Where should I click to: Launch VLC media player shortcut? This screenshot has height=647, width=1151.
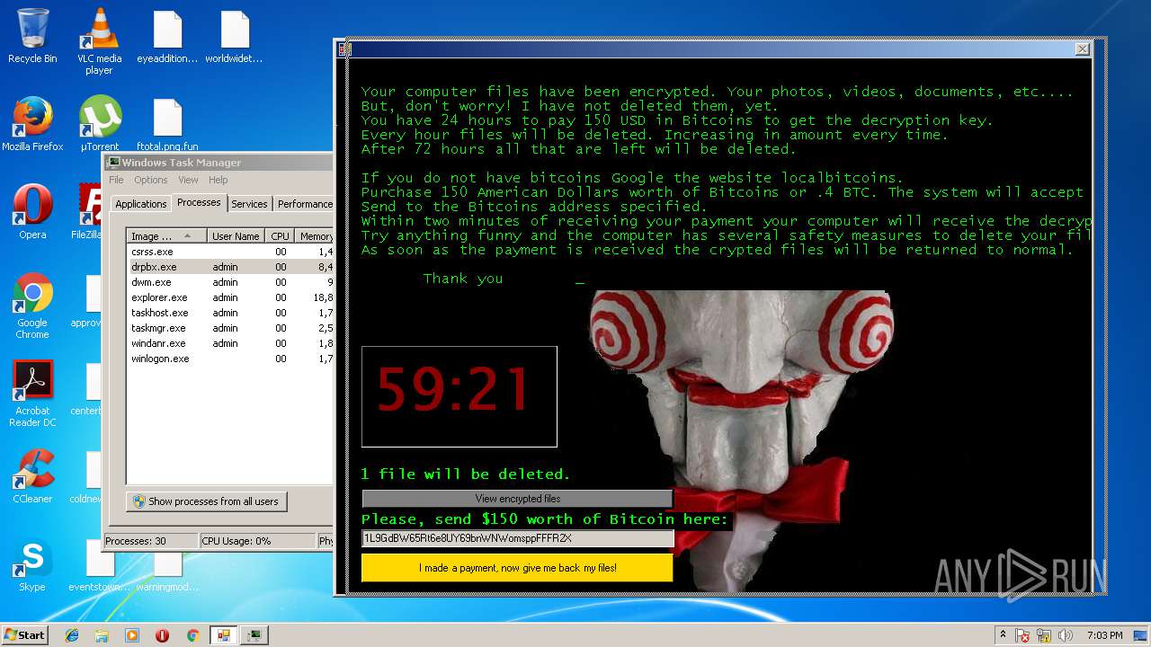pyautogui.click(x=99, y=41)
